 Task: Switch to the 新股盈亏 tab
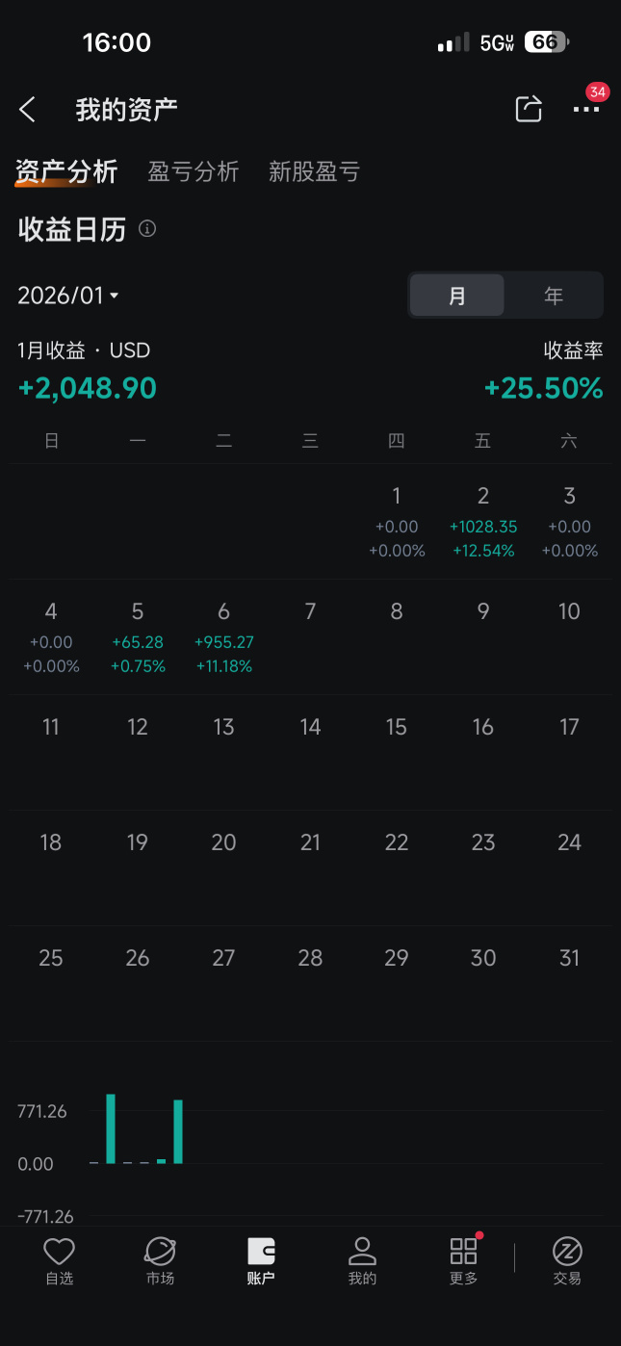[x=314, y=171]
